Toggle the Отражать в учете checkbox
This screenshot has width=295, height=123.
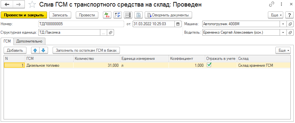[209, 65]
